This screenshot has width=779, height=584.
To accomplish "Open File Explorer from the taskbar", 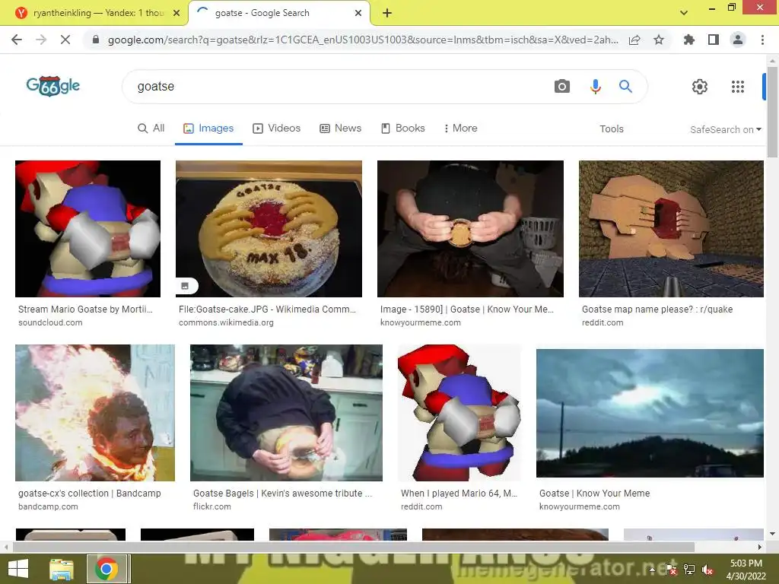I will pos(62,569).
